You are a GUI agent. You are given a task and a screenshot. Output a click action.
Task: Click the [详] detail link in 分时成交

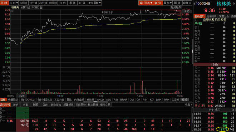point(232,110)
